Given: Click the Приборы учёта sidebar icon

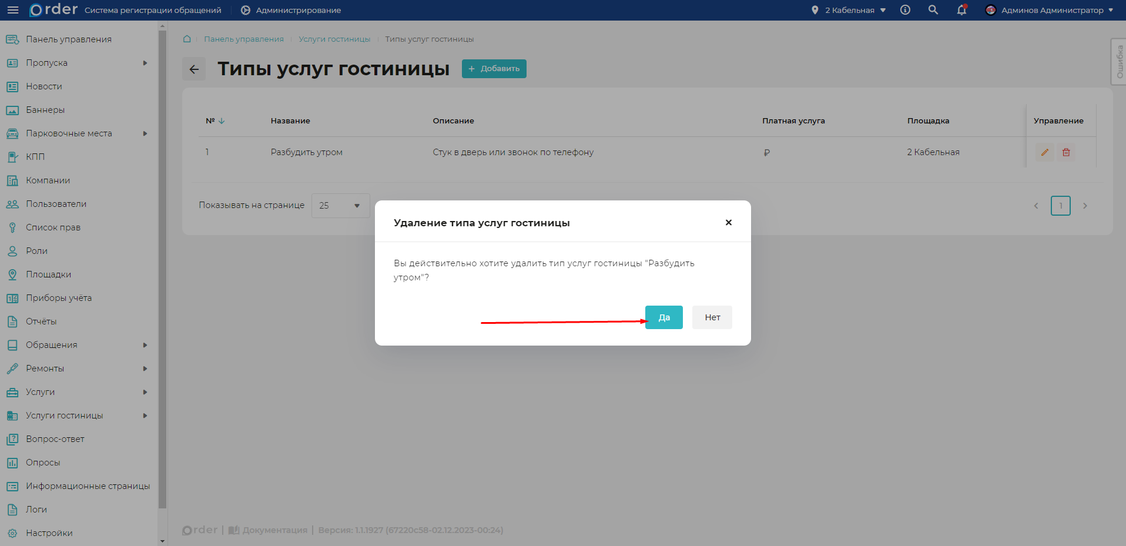Looking at the screenshot, I should (12, 298).
